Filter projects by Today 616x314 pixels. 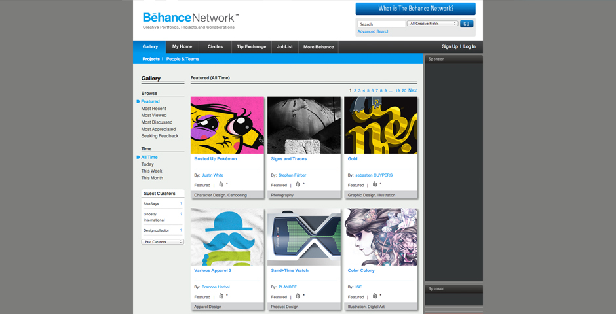[147, 164]
